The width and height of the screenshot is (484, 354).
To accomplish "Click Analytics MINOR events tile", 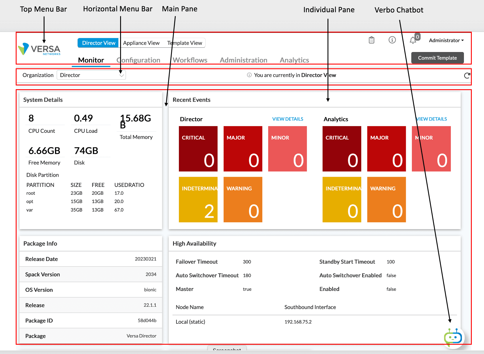I will [x=431, y=149].
